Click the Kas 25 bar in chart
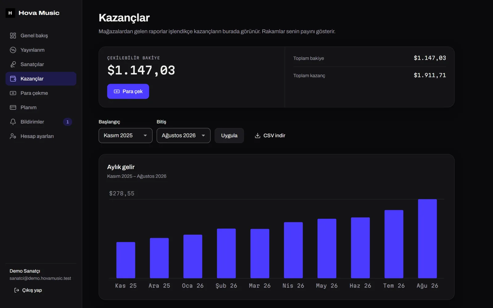 coord(126,260)
